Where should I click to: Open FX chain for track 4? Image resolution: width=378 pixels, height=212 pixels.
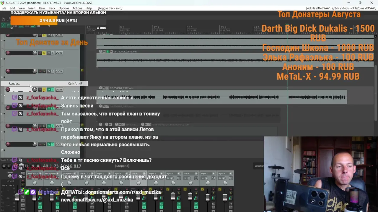[x=49, y=35]
